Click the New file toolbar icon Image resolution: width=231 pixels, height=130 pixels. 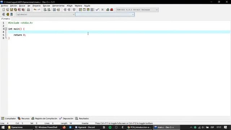(4, 10)
